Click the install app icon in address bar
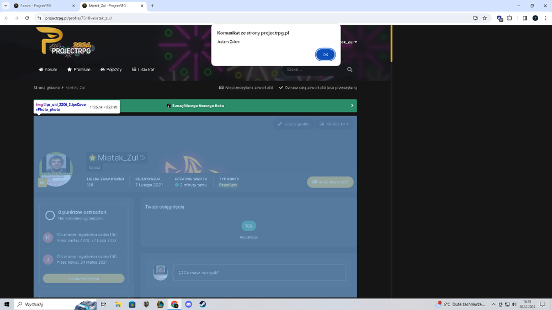 point(475,18)
